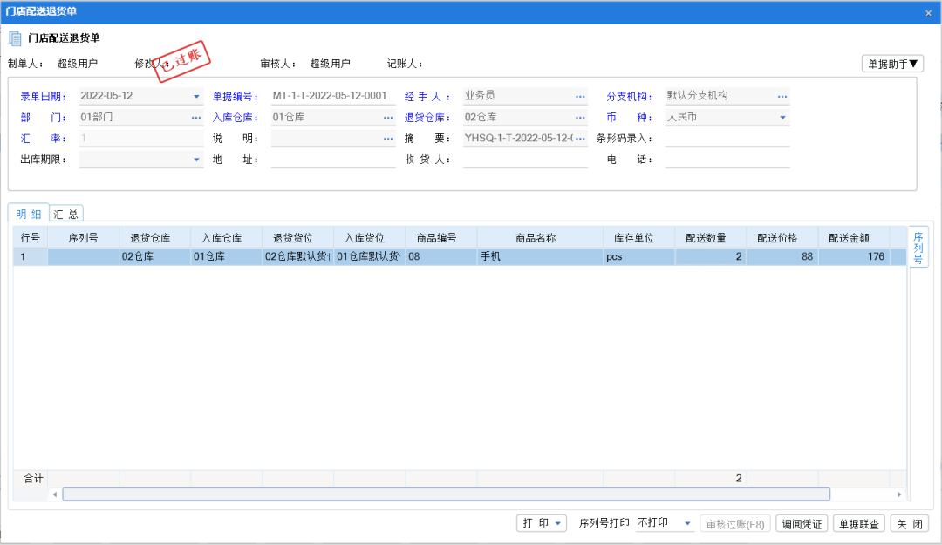Click the ellipsis button for 部门

(196, 117)
